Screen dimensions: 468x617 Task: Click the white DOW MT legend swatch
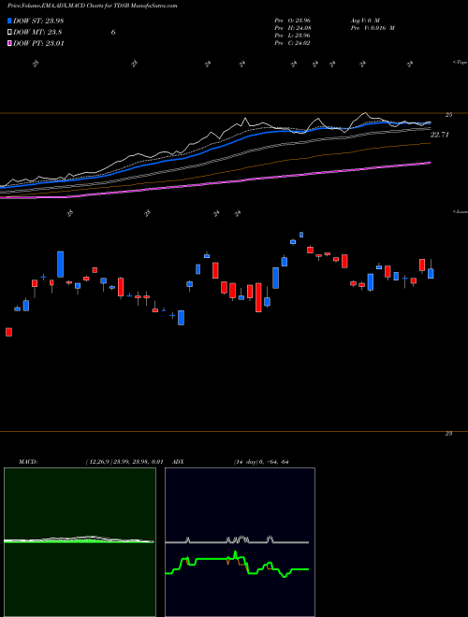9,33
